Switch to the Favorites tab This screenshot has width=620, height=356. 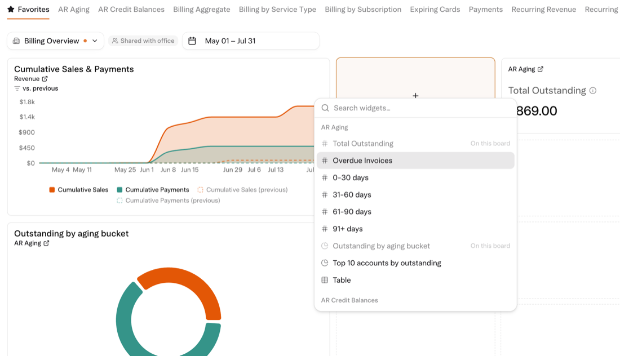(28, 9)
